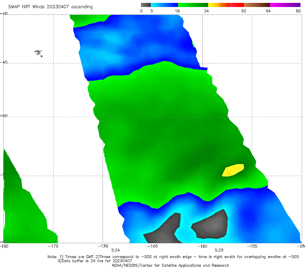Select the green segment of the wind color bar

tap(193, 5)
